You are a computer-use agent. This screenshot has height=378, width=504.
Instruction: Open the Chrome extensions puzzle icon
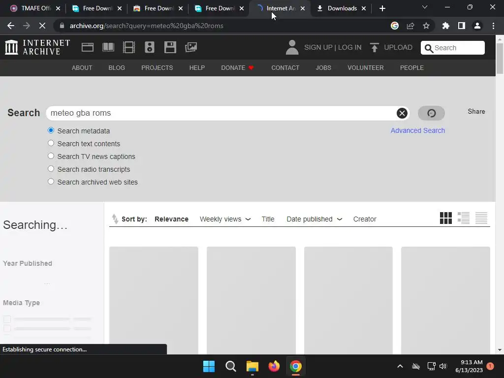point(445,26)
